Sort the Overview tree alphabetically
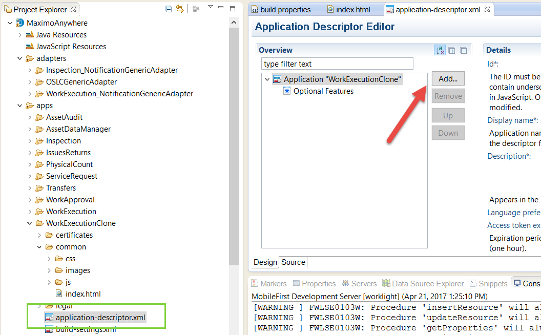 440,50
